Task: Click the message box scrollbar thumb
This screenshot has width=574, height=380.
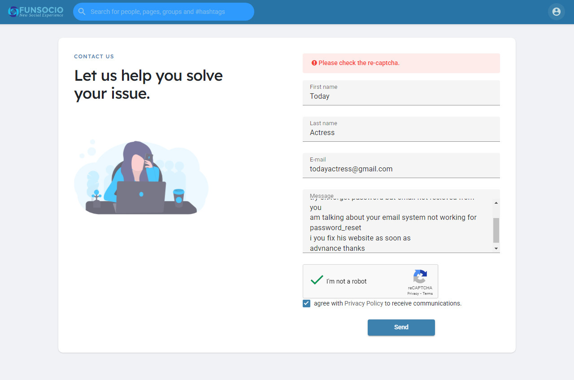Action: (496, 230)
